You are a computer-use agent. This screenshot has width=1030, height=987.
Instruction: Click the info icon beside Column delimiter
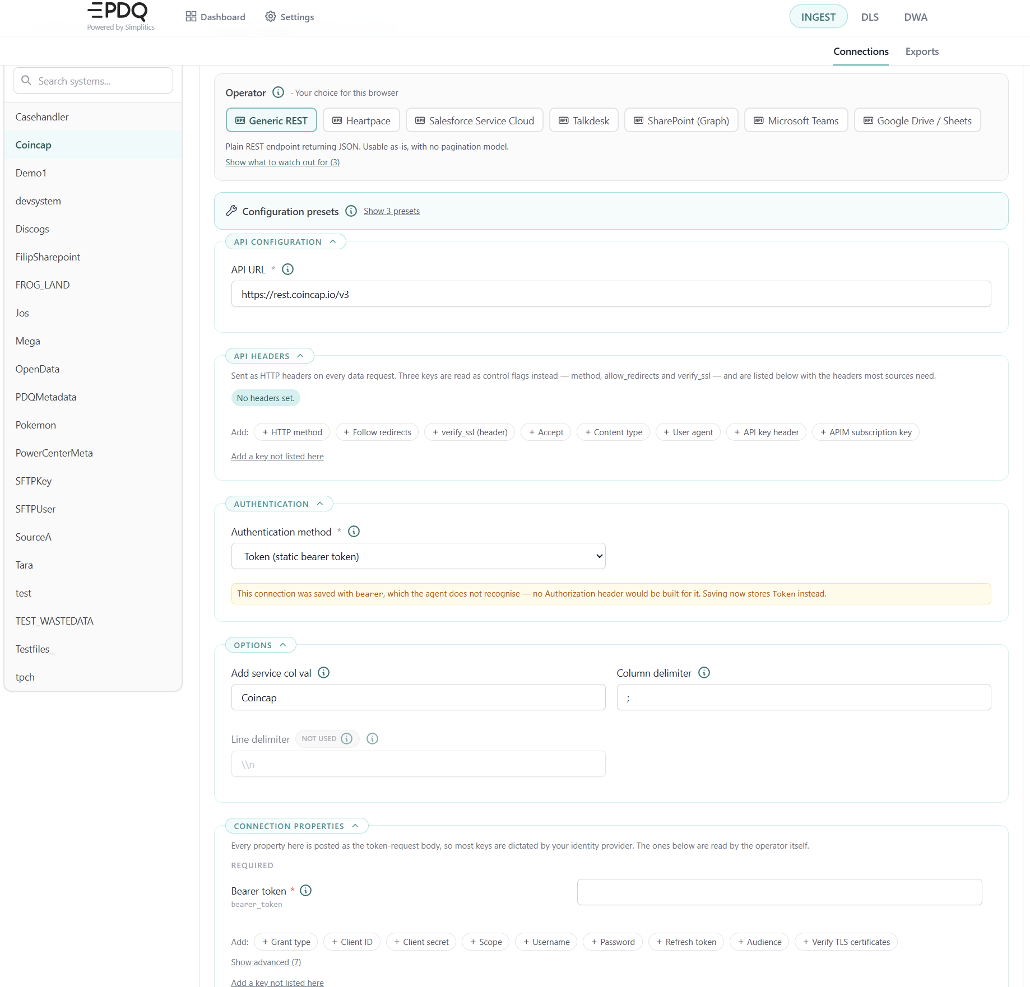point(704,673)
